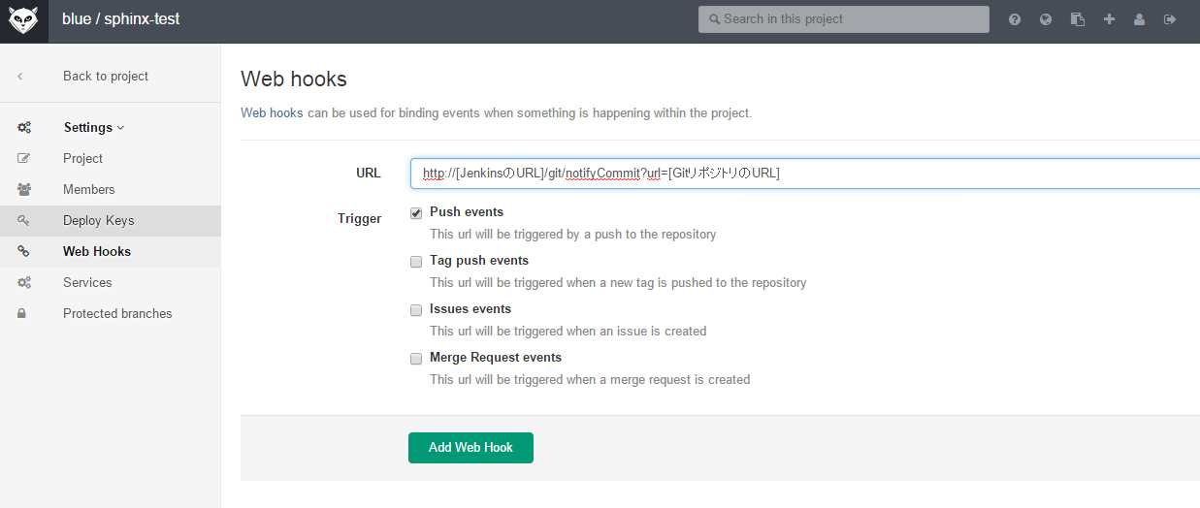Viewport: 1200px width, 508px height.
Task: Open the help question mark icon
Action: [1015, 19]
